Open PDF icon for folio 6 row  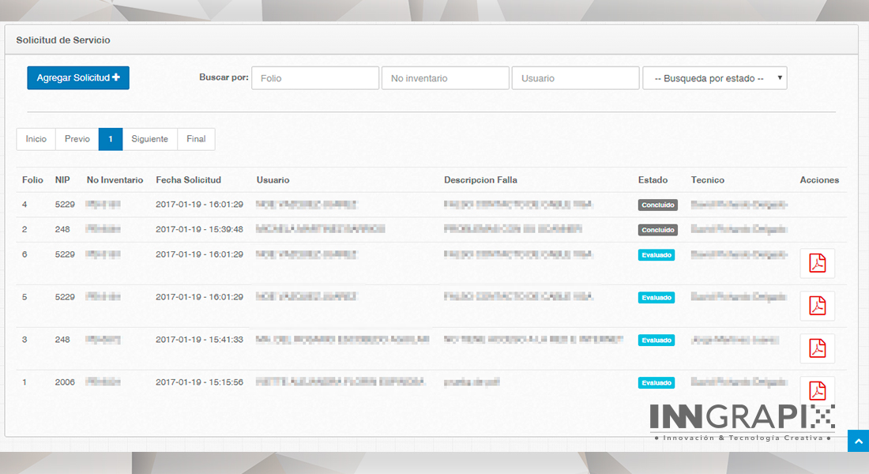[x=817, y=264]
